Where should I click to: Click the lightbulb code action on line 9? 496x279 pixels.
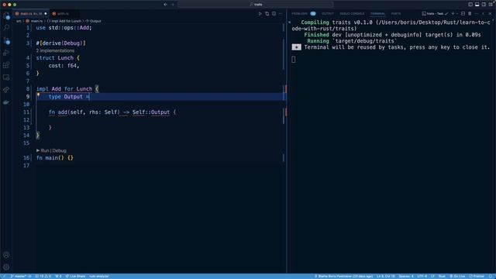(x=38, y=95)
